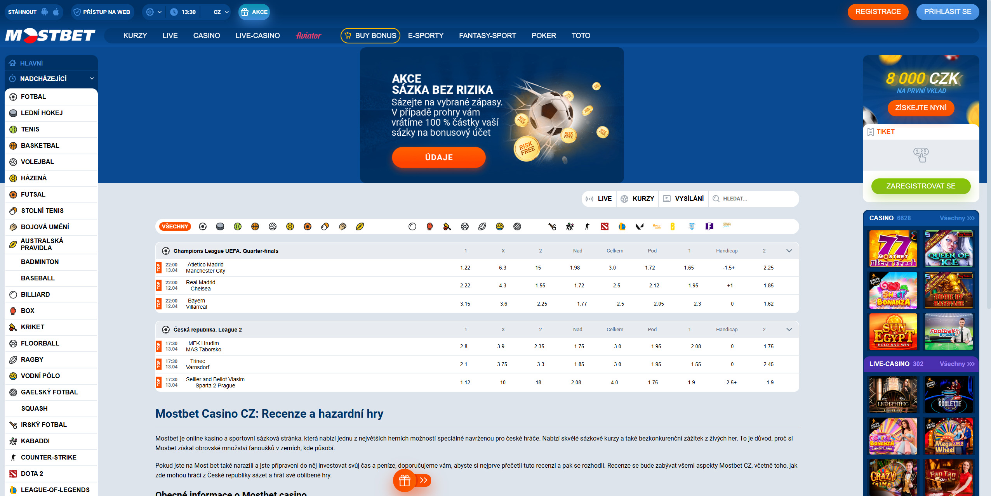Open HLAVNÍ home in the sidebar
The width and height of the screenshot is (991, 496).
click(x=51, y=63)
